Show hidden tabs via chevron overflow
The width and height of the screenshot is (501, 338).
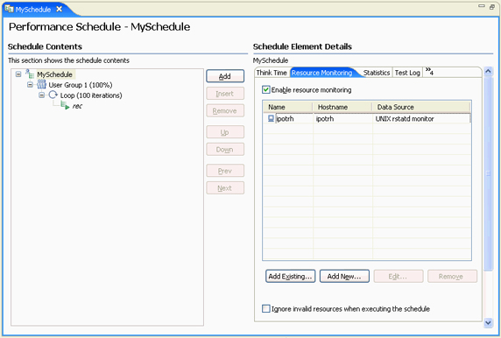429,72
